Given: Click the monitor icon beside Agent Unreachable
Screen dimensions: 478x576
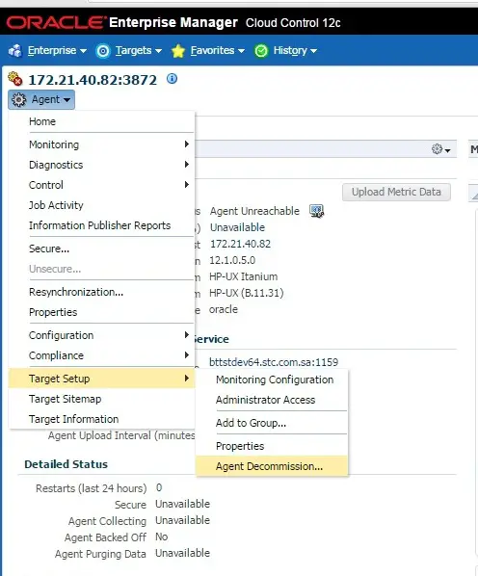Looking at the screenshot, I should 316,211.
